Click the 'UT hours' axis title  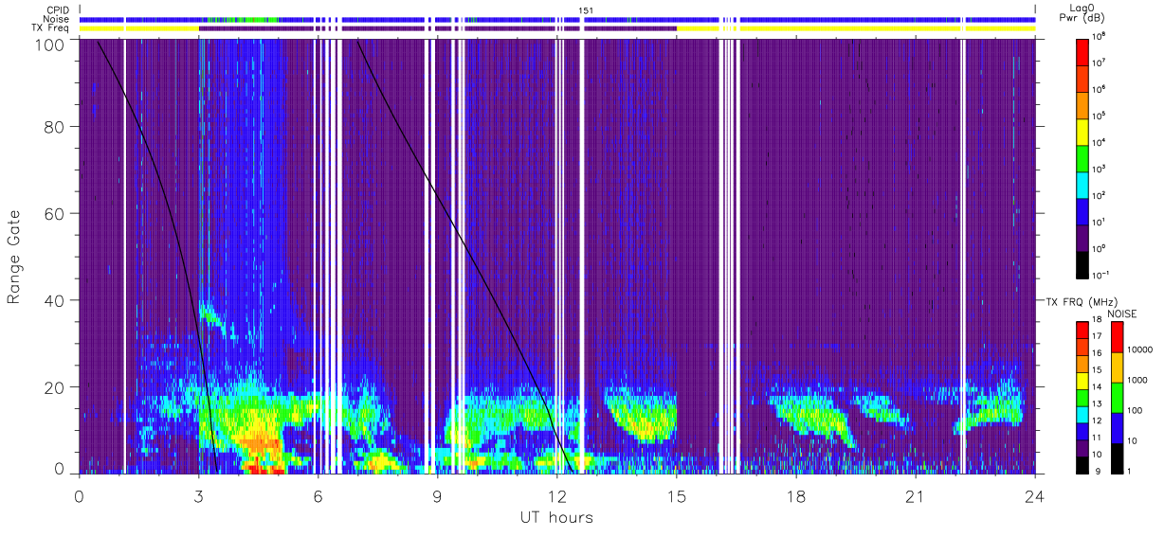click(555, 518)
